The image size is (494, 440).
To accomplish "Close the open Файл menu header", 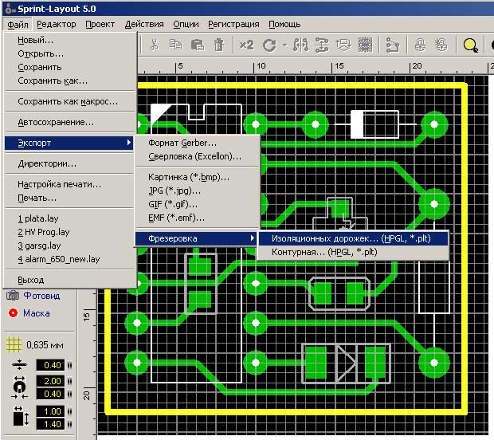I will [18, 24].
